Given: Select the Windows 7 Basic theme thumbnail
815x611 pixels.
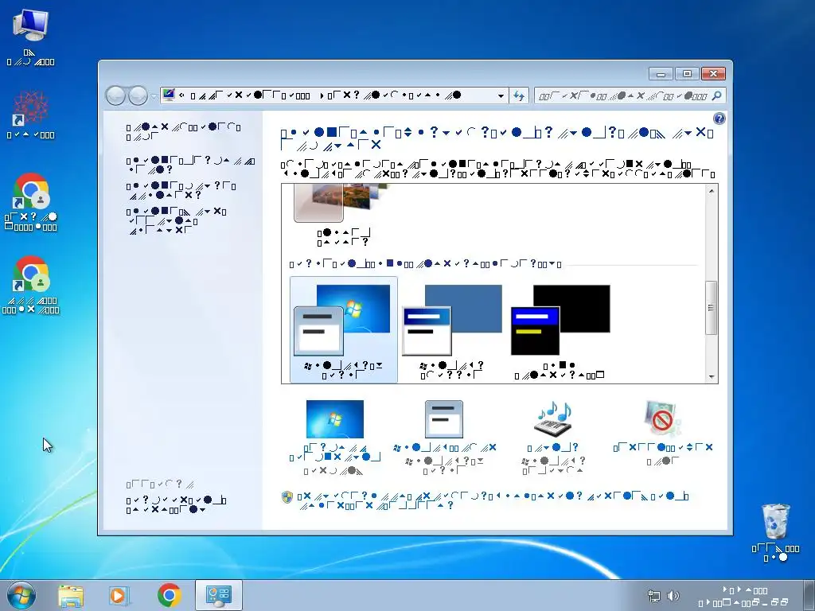Looking at the screenshot, I should click(344, 329).
